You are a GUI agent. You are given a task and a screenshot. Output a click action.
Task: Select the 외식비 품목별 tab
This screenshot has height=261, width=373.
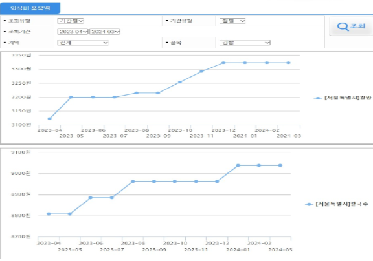[30, 8]
